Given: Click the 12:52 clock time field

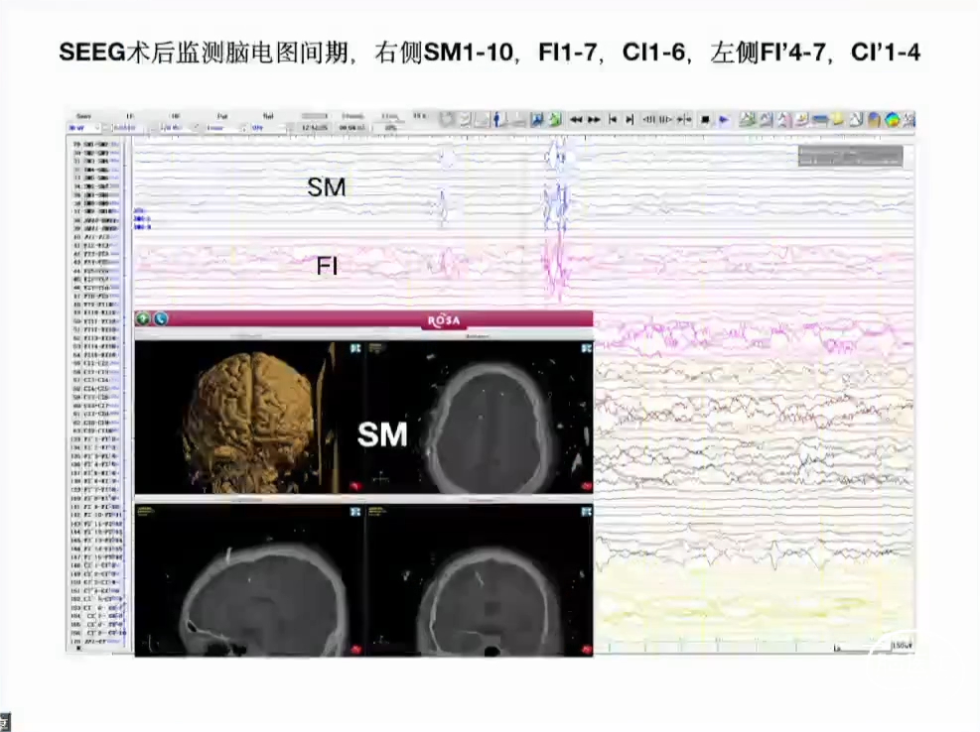Looking at the screenshot, I should click(315, 128).
